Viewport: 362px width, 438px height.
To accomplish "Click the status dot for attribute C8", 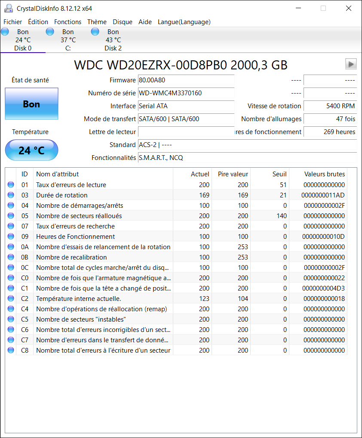I will [11, 350].
